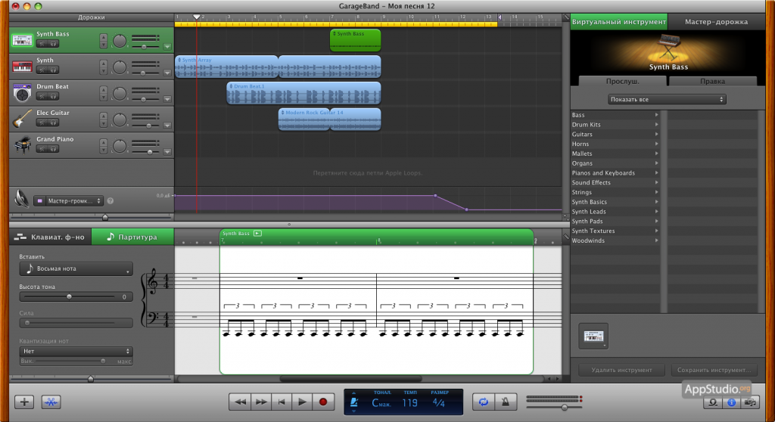Click the Synth Bass track keyboard icon
The image size is (775, 422).
click(x=22, y=41)
